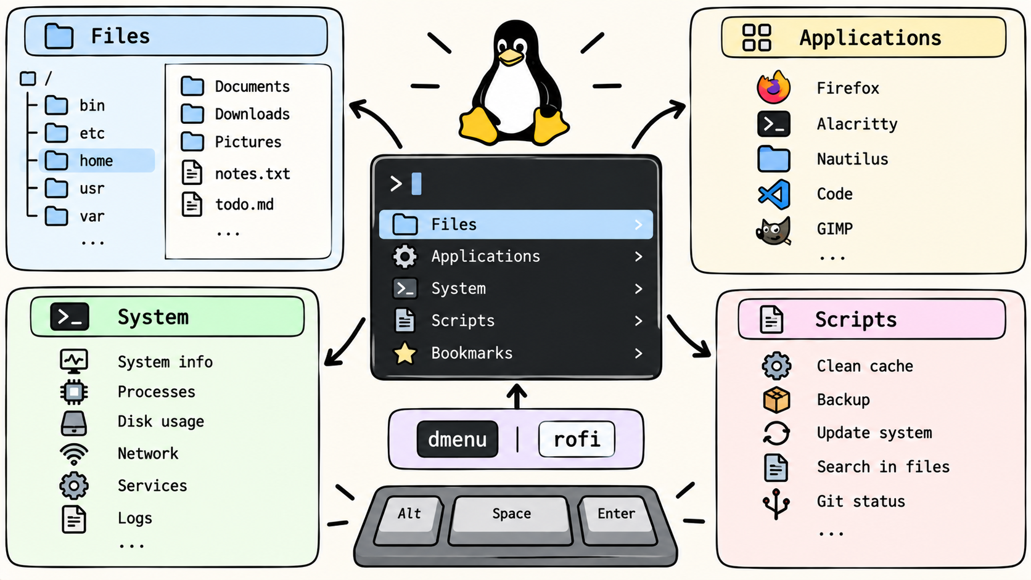Select the dmenu option
The image size is (1031, 580).
[458, 439]
